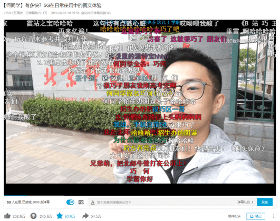Click the 总弹幕数22.1万 danmaku count
The width and height of the screenshot is (280, 221).
(36, 13)
